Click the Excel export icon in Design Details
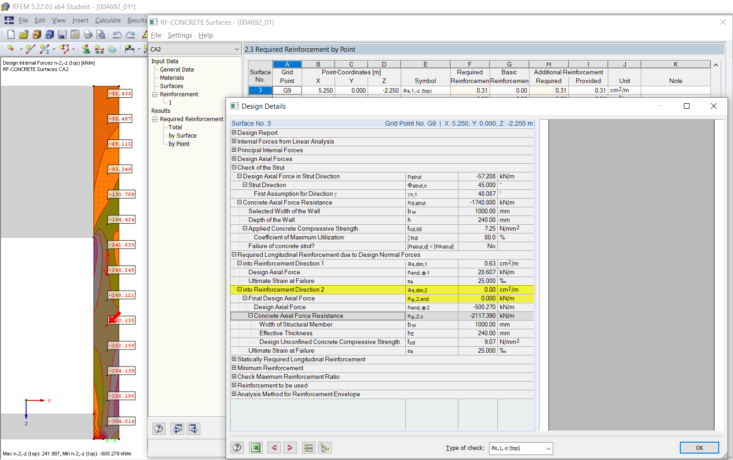Screen dimensions: 733x460 point(256,448)
